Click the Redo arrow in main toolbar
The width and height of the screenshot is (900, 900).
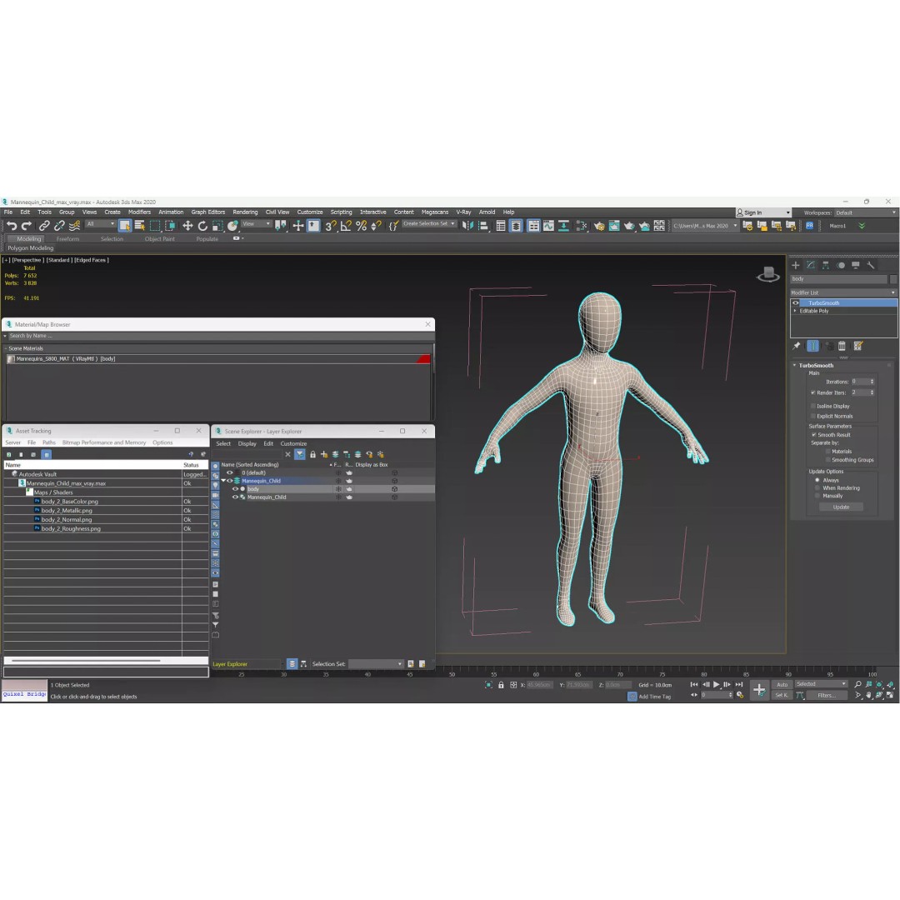[27, 226]
